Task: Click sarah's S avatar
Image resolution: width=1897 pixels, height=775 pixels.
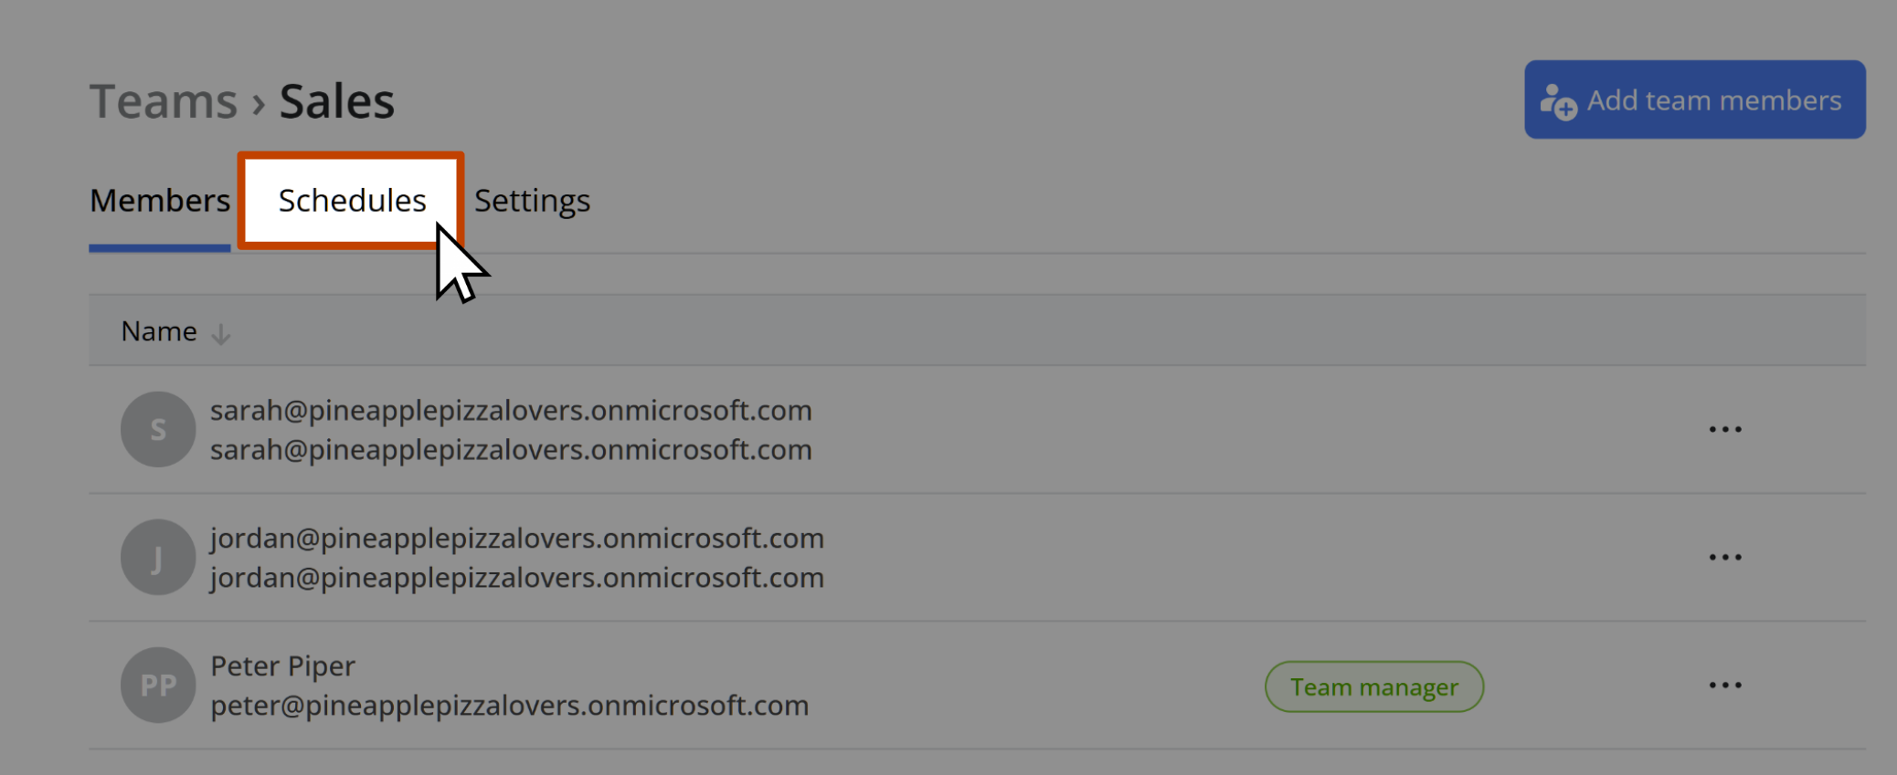Action: click(x=158, y=429)
